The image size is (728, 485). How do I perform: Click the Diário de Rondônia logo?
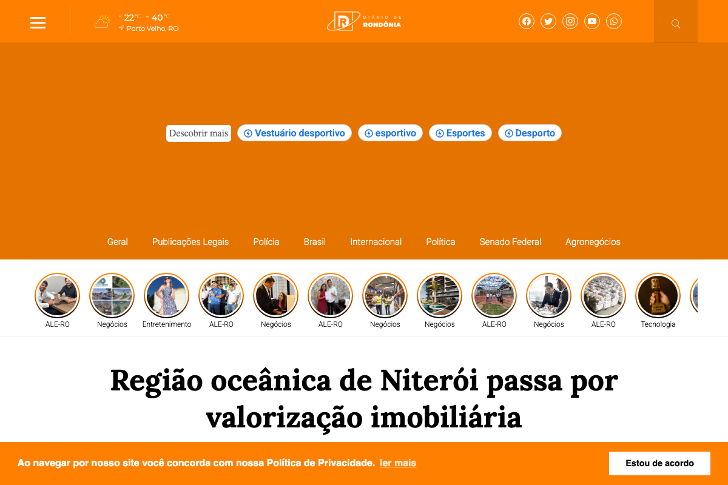point(363,21)
